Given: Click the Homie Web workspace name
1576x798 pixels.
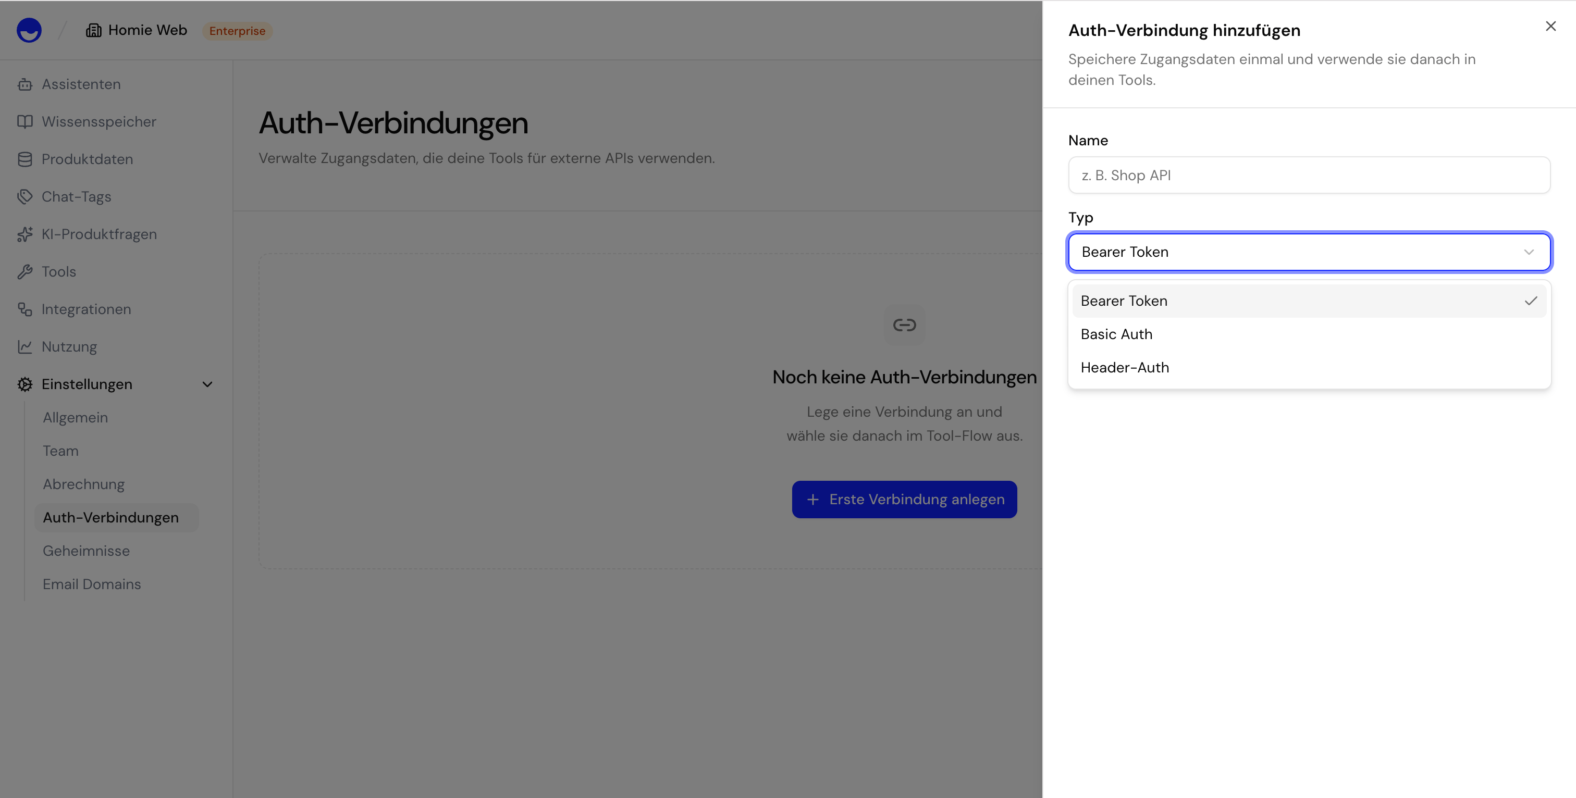Looking at the screenshot, I should pyautogui.click(x=147, y=30).
